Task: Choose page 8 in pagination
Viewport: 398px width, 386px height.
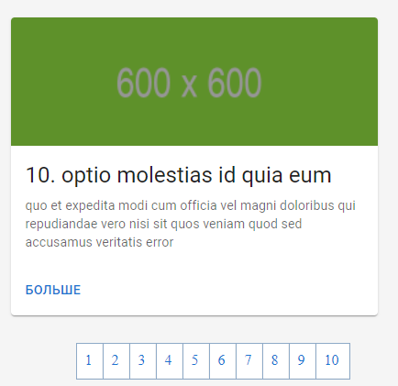Action: click(276, 361)
